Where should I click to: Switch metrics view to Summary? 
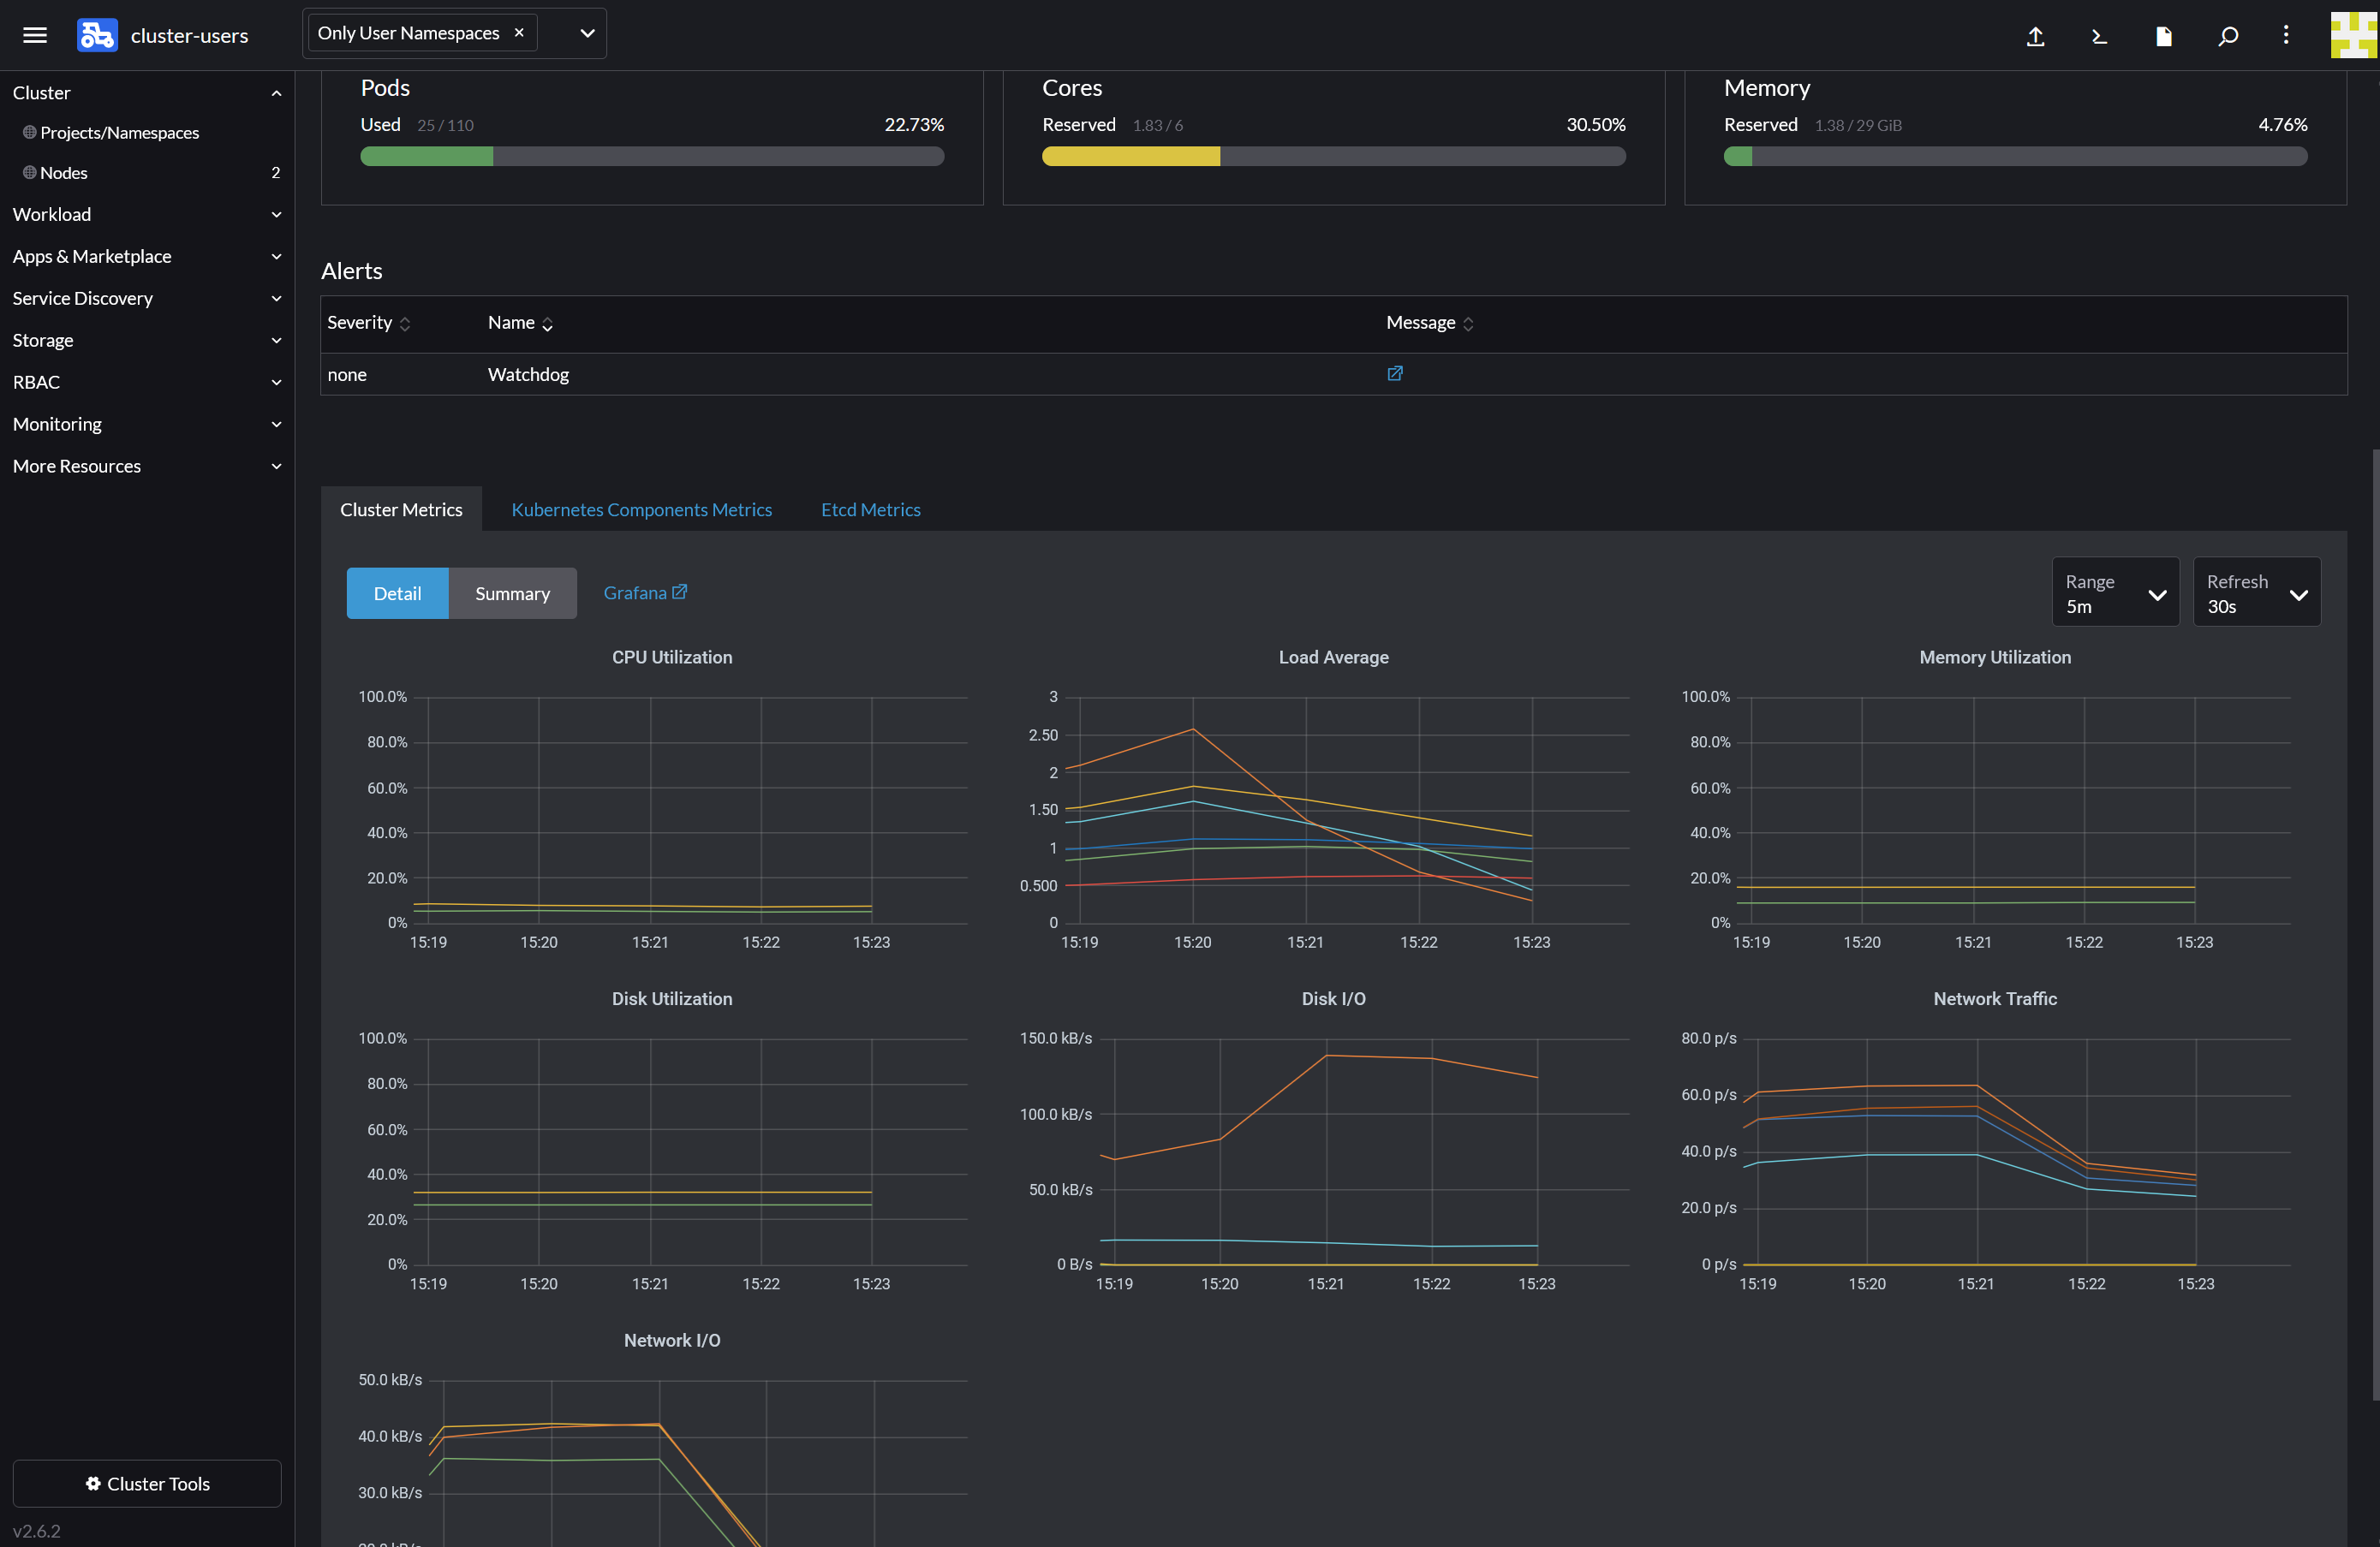click(x=512, y=592)
